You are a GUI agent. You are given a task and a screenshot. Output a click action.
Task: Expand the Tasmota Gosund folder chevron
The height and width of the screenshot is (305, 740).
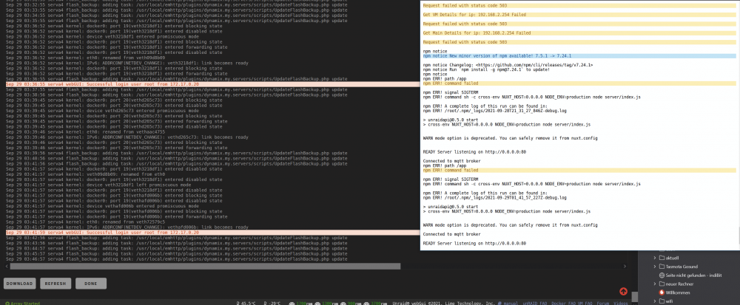coord(655,267)
